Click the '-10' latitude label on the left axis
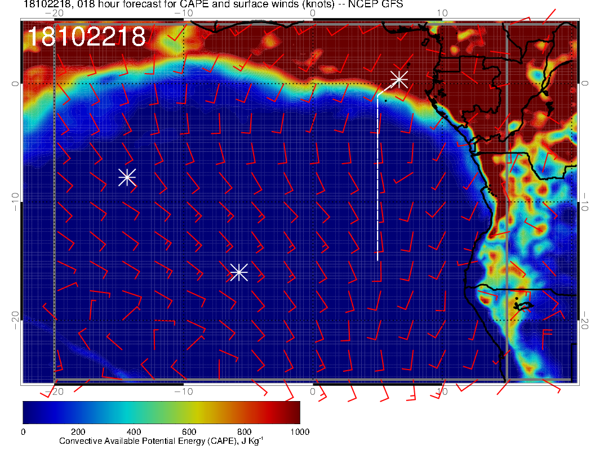The height and width of the screenshot is (459, 595). coord(15,202)
